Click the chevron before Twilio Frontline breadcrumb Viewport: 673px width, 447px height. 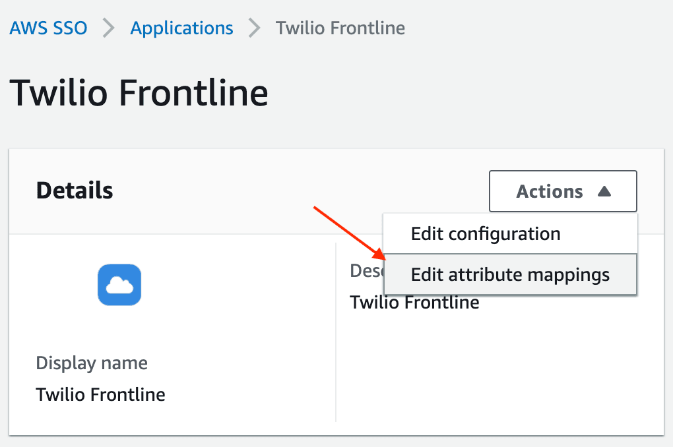(x=254, y=28)
